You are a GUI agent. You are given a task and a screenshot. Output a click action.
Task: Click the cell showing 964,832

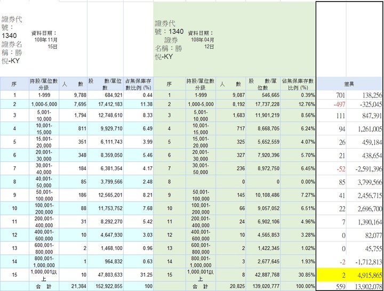105,261
